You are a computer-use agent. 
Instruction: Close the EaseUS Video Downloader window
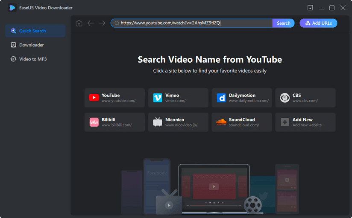pyautogui.click(x=343, y=8)
